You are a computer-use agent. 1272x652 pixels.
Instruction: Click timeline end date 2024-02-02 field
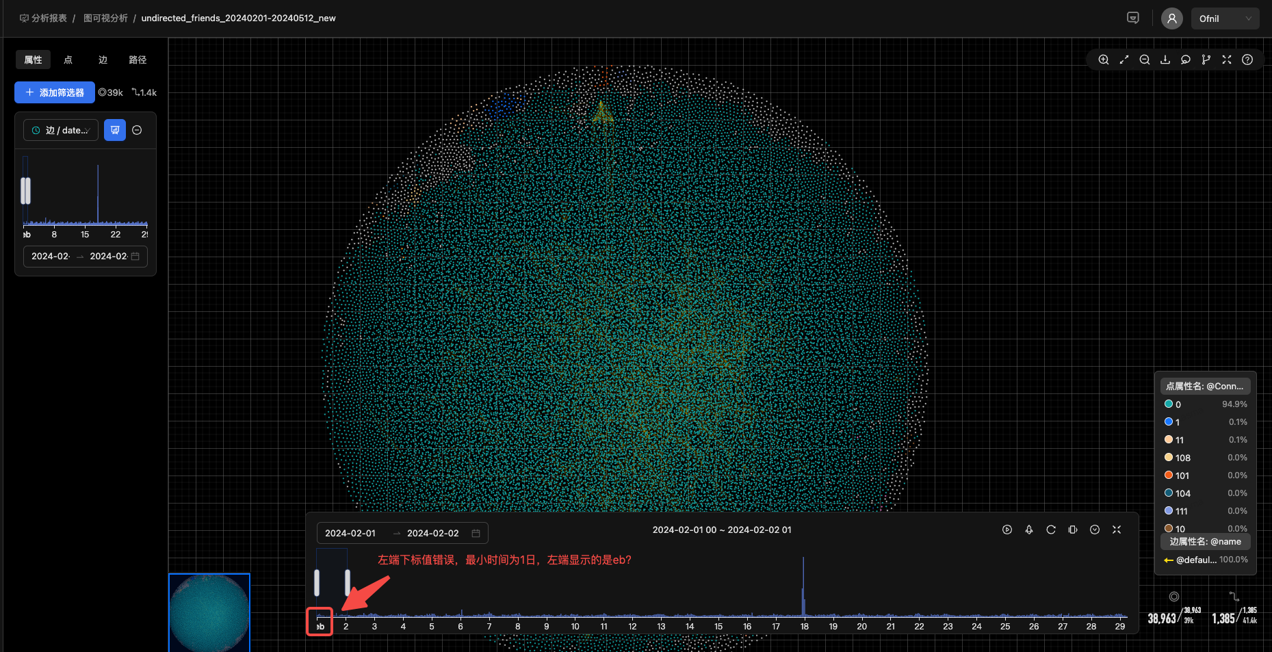coord(433,533)
